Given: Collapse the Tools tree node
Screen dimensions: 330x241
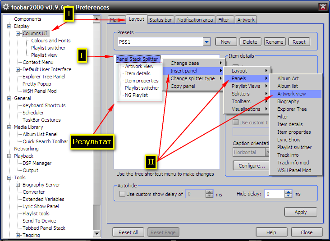Looking at the screenshot, I should tap(9, 177).
